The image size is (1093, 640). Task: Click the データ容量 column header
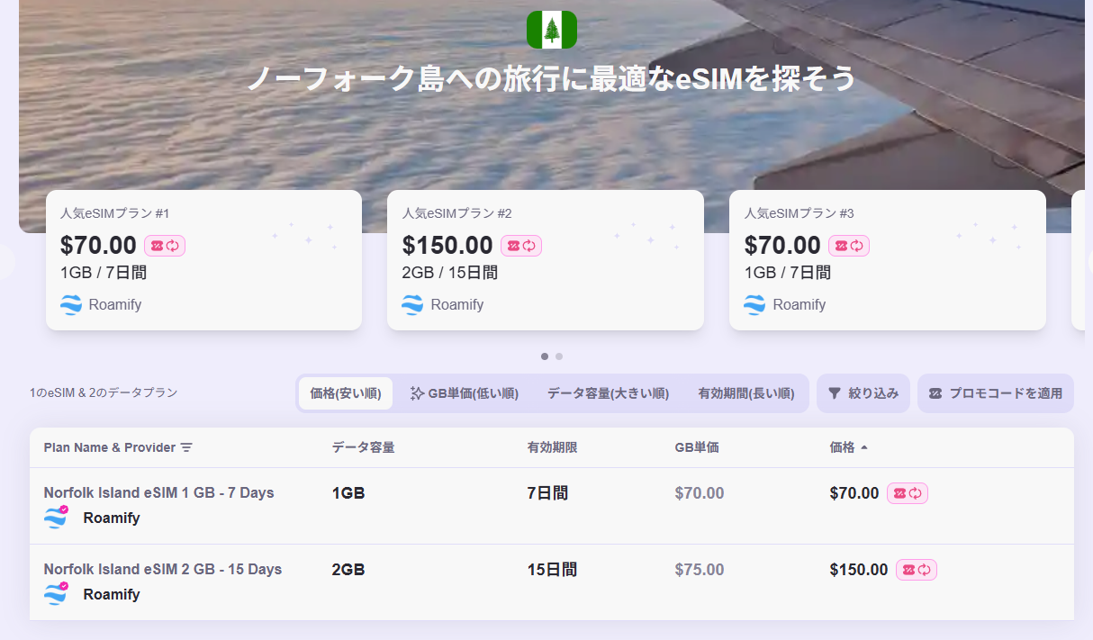click(x=363, y=447)
